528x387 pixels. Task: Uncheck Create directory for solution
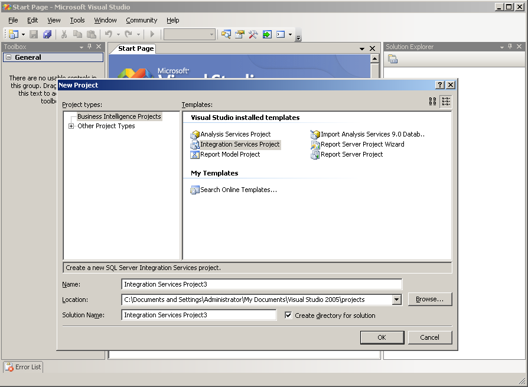pyautogui.click(x=288, y=316)
